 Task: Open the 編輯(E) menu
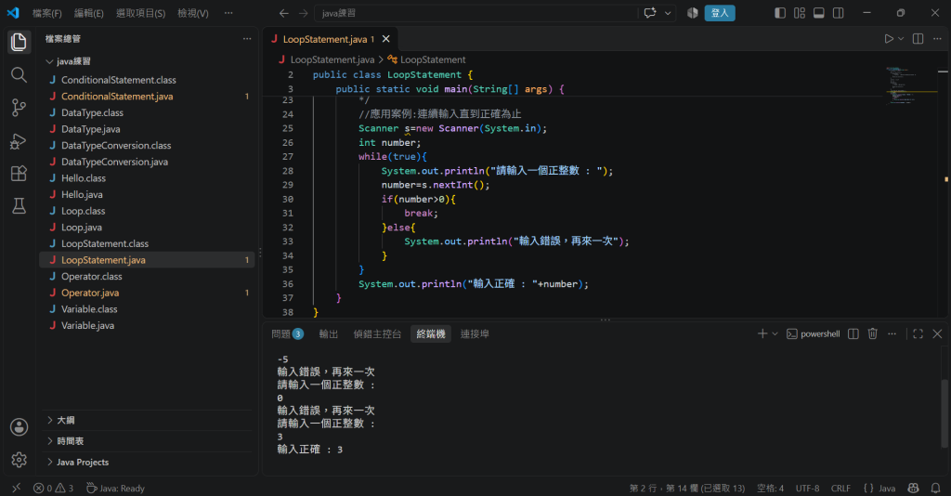[88, 13]
